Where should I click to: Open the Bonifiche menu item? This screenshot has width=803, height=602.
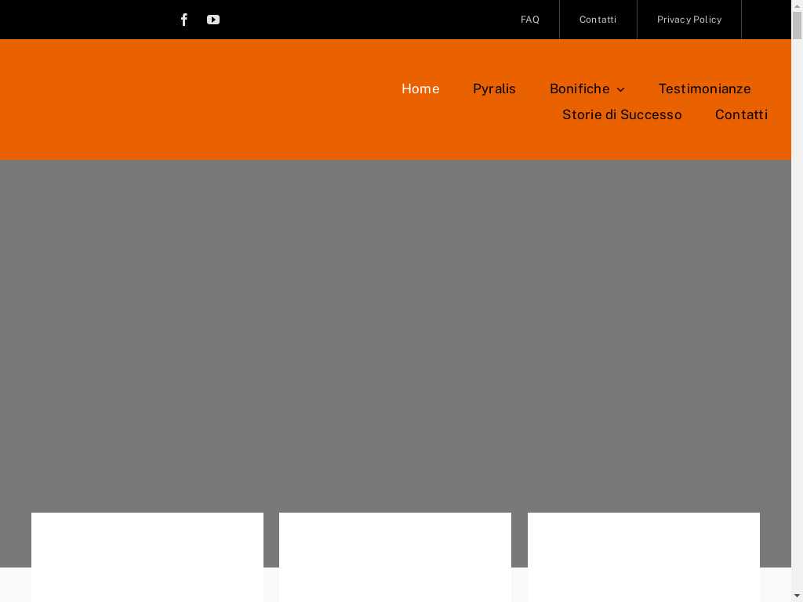click(x=580, y=89)
